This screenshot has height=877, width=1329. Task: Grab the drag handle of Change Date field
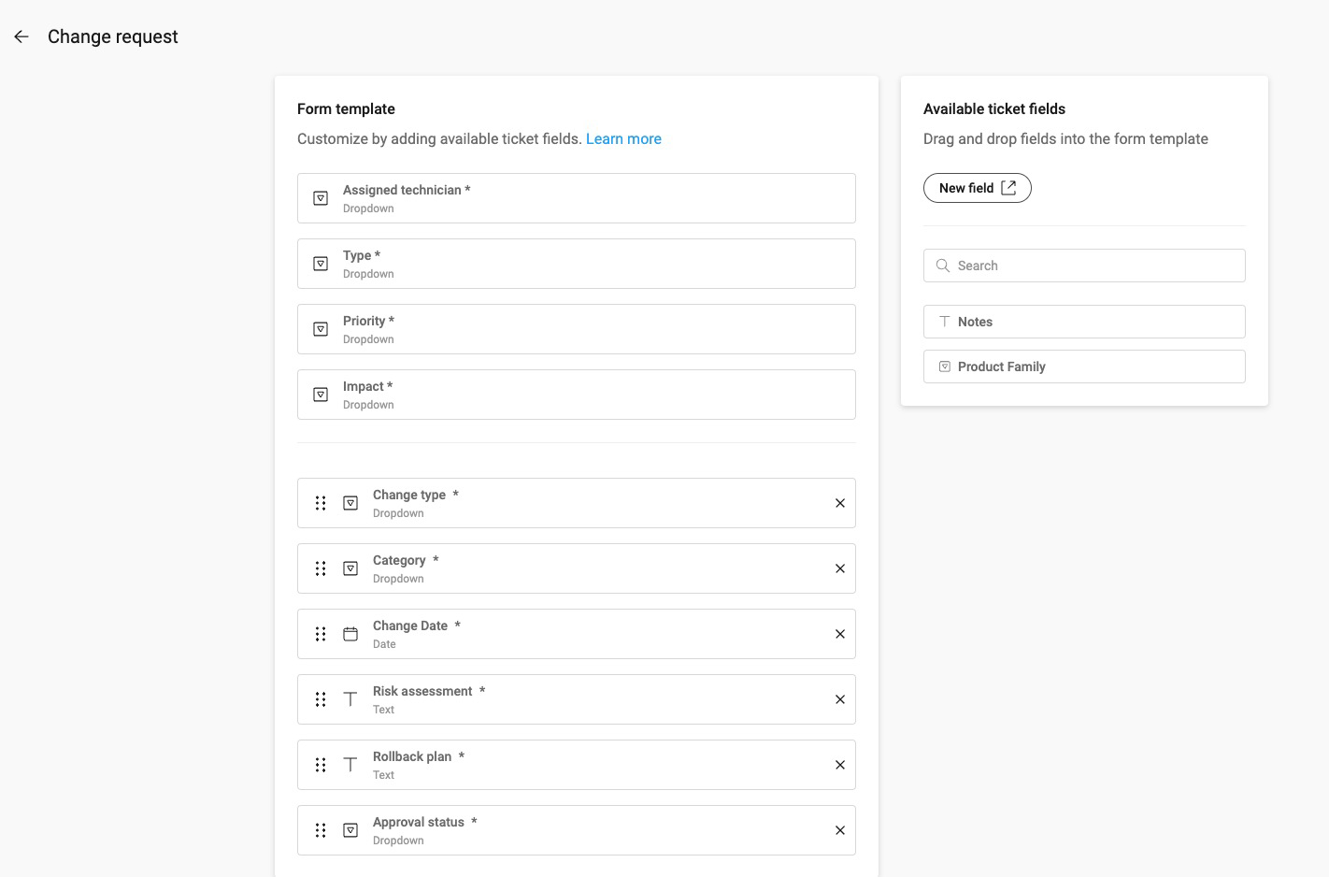pos(321,634)
